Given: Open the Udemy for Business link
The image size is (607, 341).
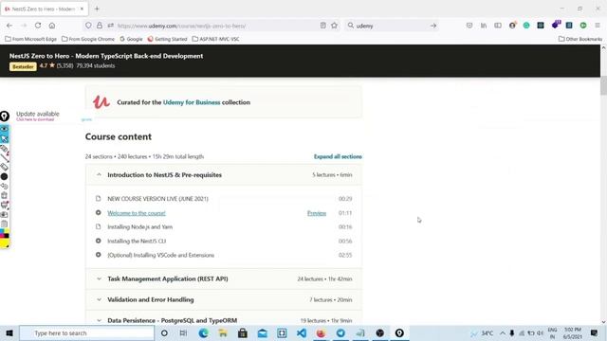Looking at the screenshot, I should [192, 102].
